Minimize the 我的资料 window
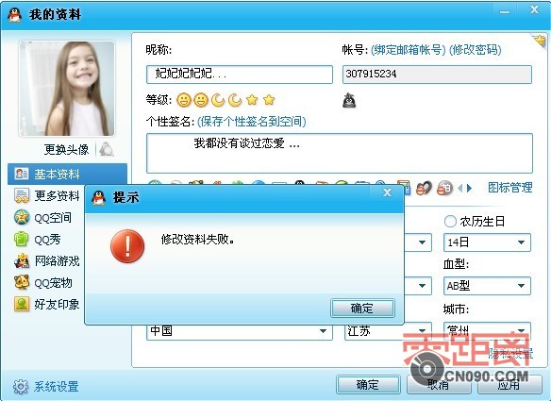 (505, 11)
